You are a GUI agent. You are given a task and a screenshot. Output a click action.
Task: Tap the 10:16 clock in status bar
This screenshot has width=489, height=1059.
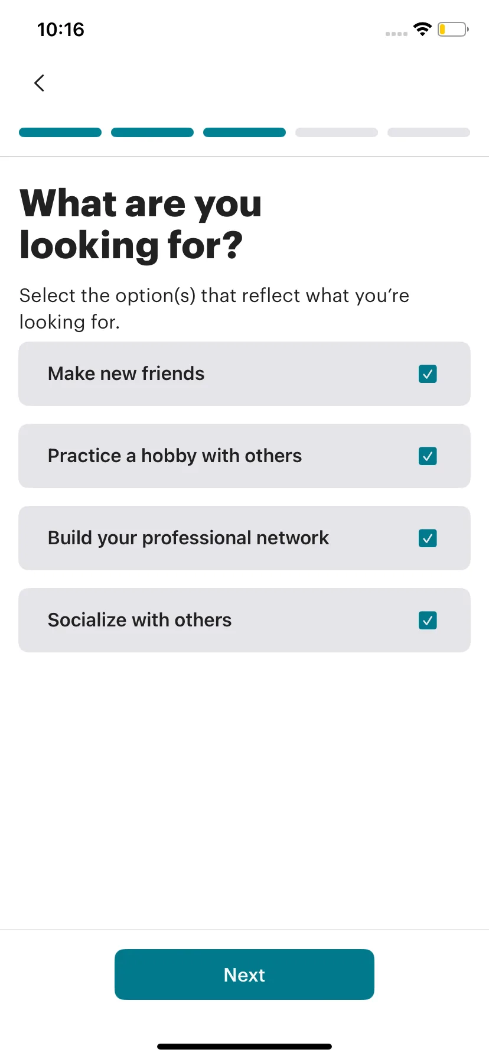[60, 30]
